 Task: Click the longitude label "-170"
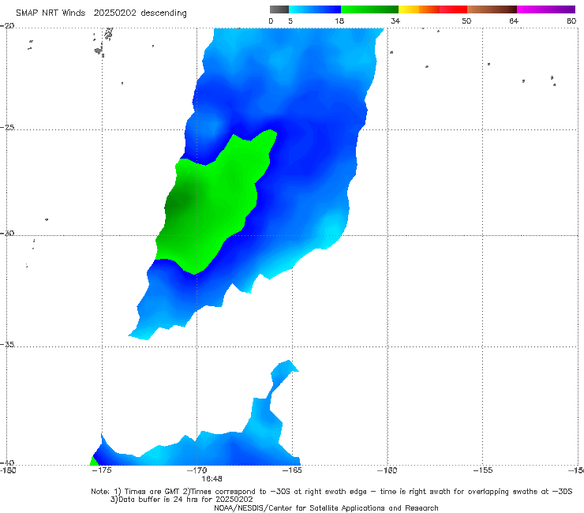click(197, 470)
